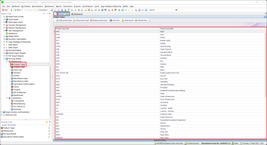Click the Edit product type icon
267x145 pixels.
tap(74, 20)
